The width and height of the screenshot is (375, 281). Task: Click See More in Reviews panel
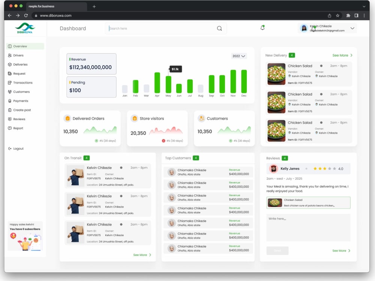(341, 251)
